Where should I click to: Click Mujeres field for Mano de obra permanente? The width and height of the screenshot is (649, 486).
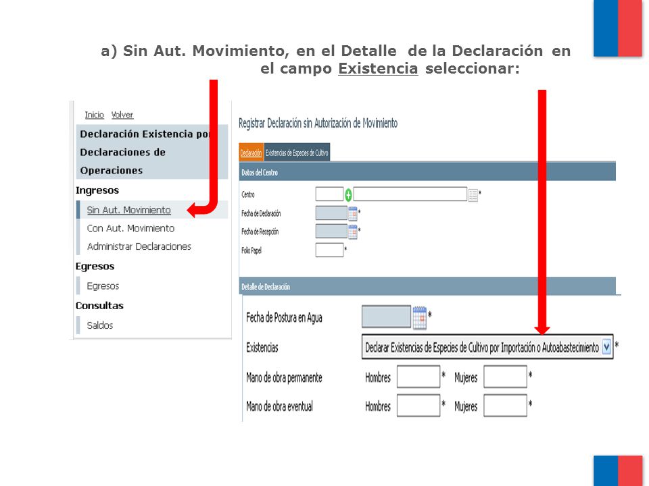coord(506,377)
